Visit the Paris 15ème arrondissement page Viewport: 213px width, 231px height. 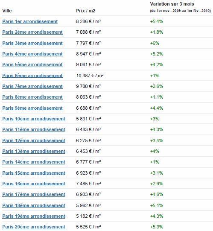click(x=34, y=173)
